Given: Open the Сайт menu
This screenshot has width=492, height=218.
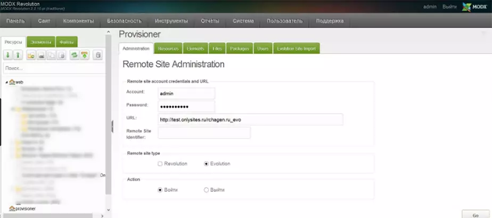Looking at the screenshot, I should pos(44,21).
